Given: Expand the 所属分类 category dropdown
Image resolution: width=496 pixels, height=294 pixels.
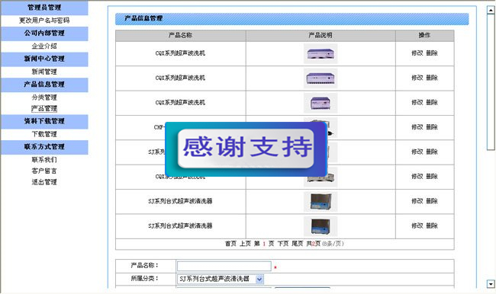Looking at the screenshot, I should [259, 280].
